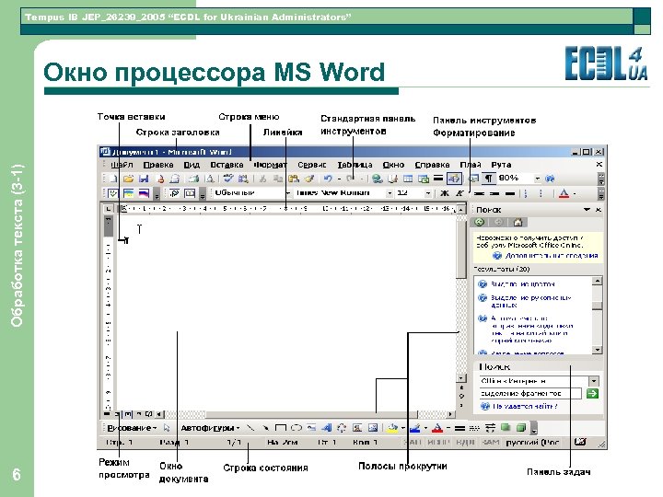Click the document vertical scroll down arrow

point(461,378)
